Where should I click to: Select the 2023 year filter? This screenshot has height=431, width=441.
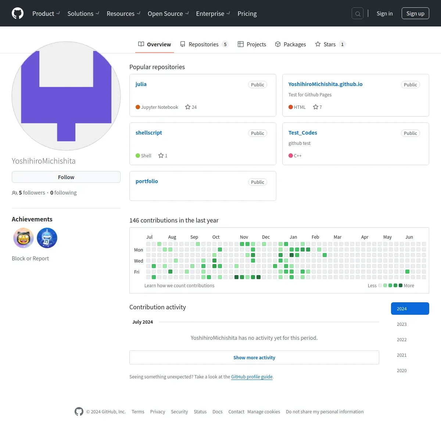pyautogui.click(x=410, y=324)
